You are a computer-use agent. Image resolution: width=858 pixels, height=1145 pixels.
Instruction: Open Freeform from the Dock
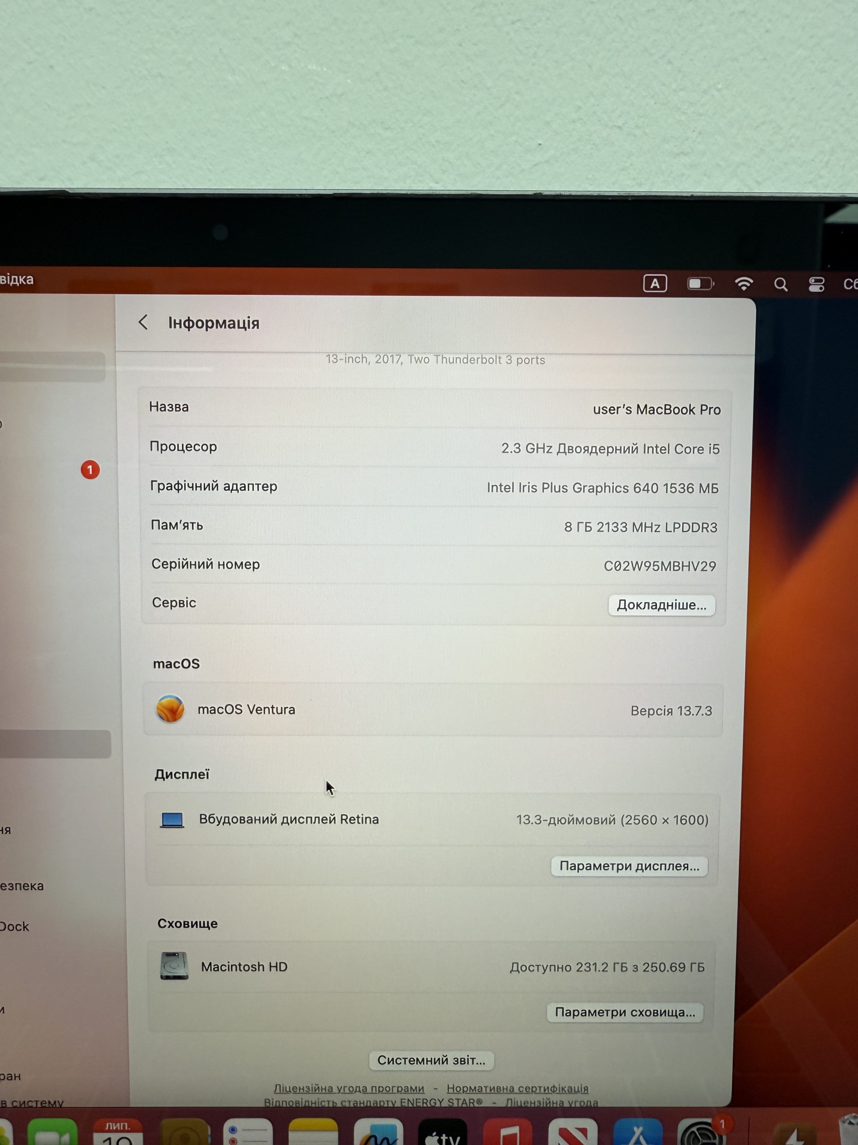[x=378, y=1132]
